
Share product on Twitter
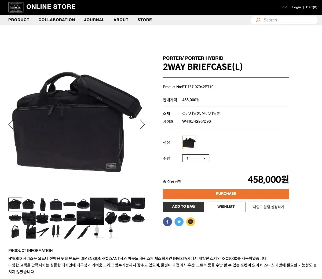[179, 222]
